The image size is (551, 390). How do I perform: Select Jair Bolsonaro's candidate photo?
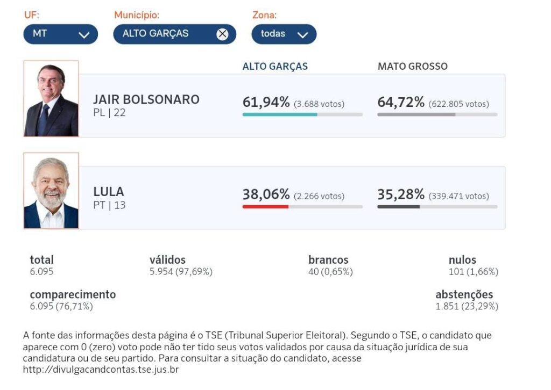click(x=51, y=98)
